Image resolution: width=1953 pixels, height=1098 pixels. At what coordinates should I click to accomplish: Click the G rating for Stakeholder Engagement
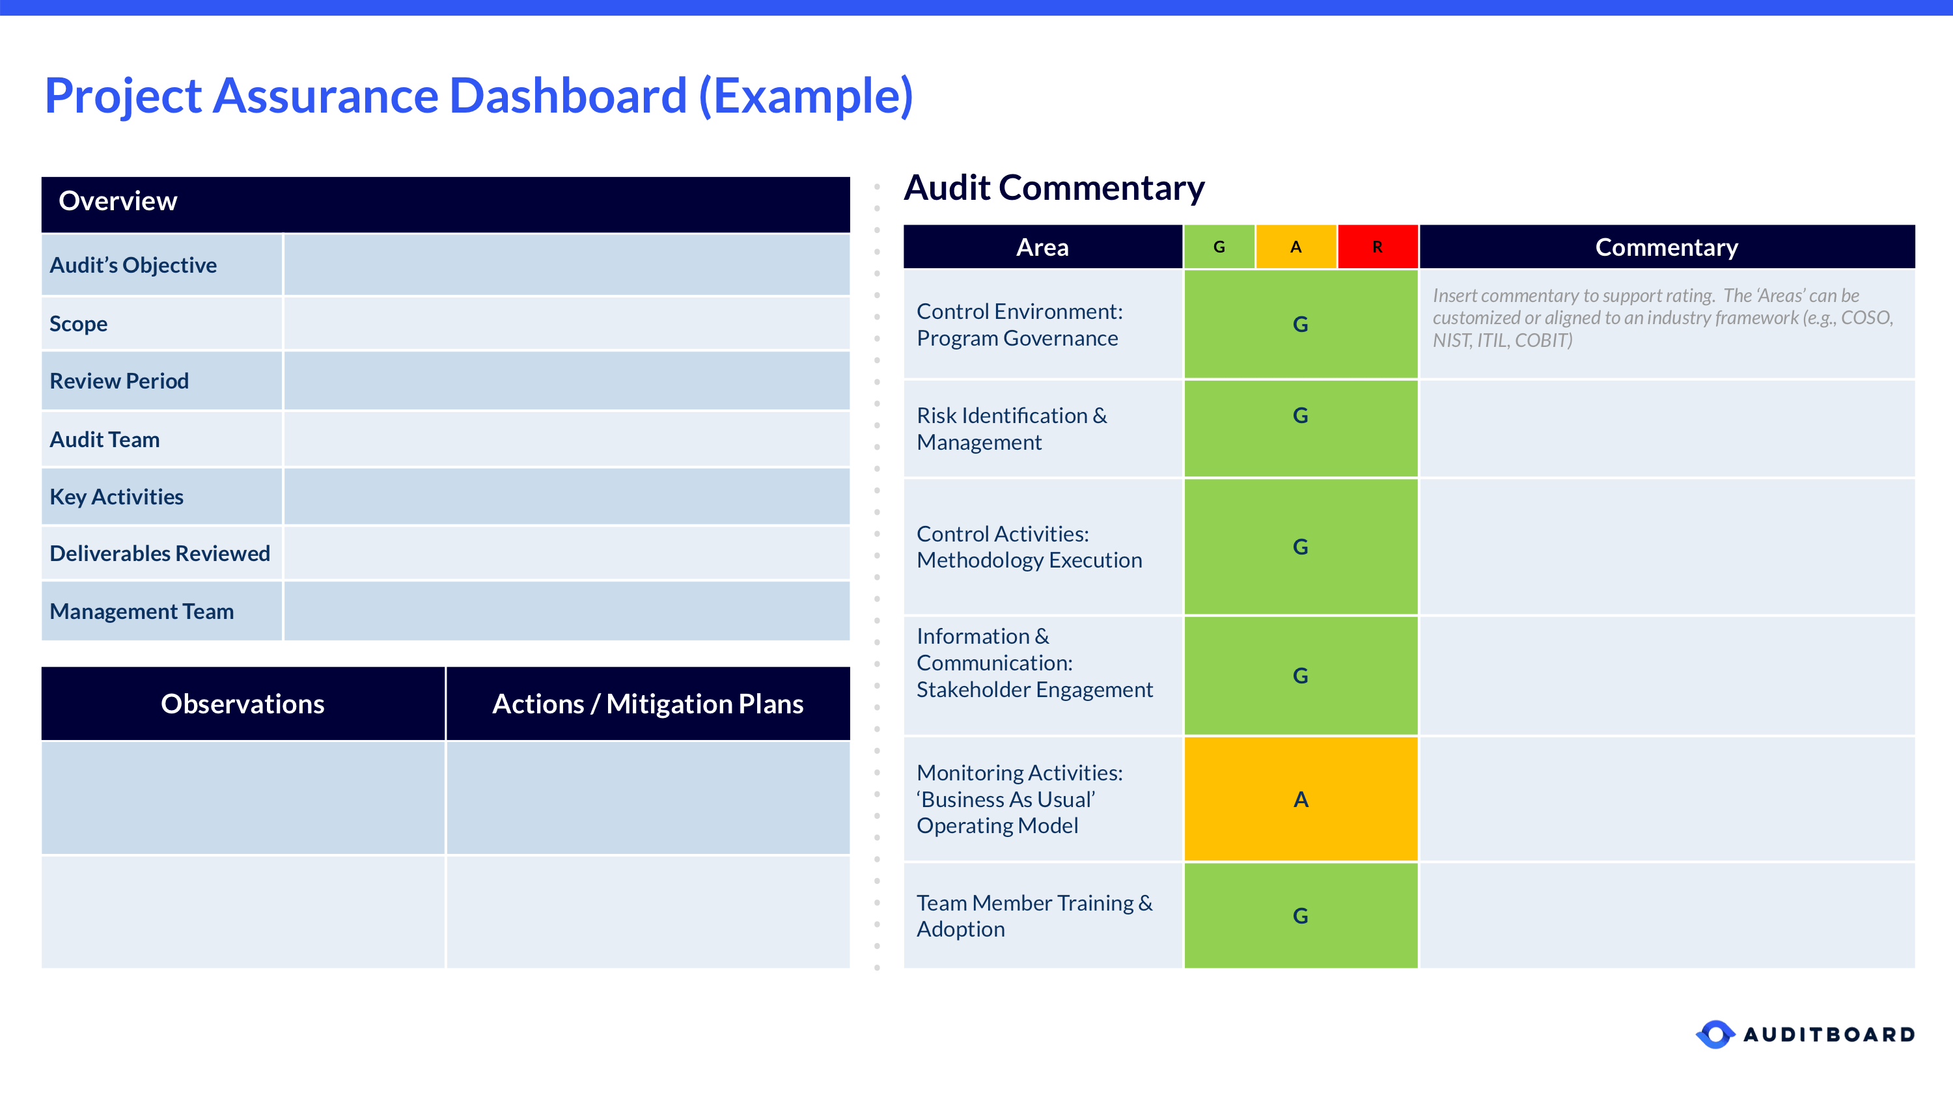click(1301, 675)
